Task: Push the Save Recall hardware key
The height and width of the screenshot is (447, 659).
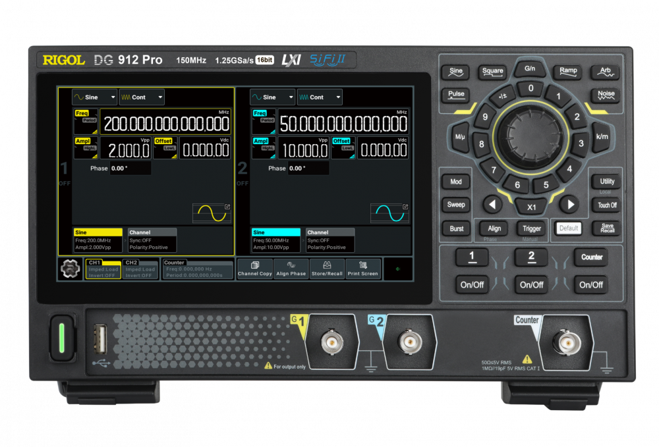Action: 608,228
